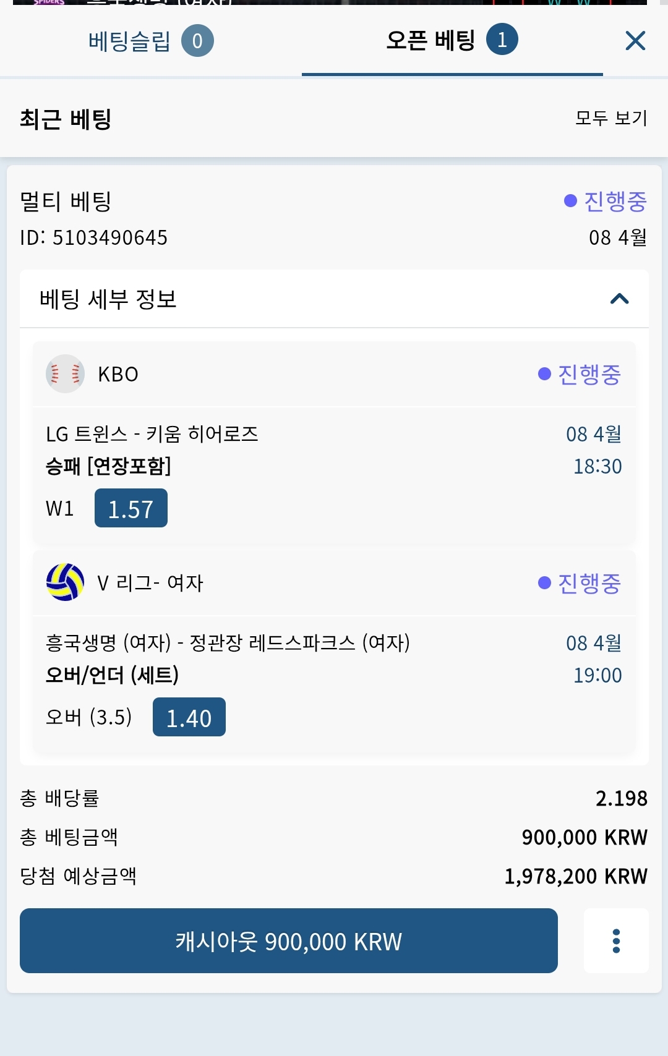Open the three-dot more options menu

[616, 940]
